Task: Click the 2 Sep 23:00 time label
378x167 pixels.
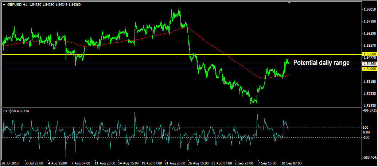Action: point(245,163)
